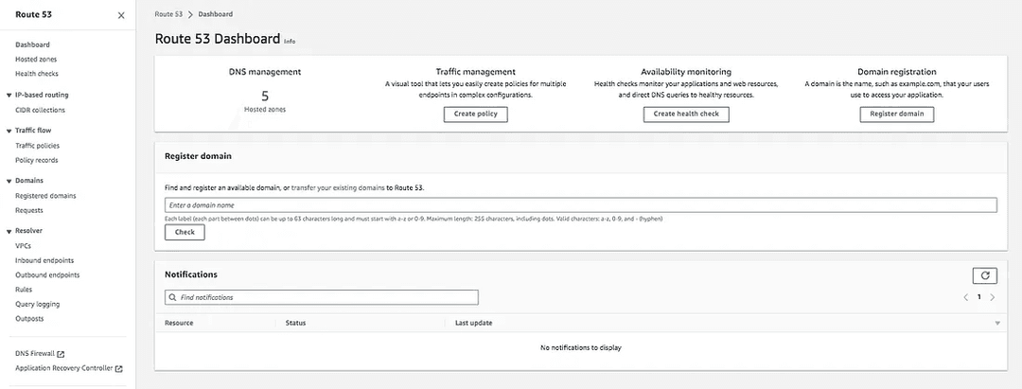Click the Route 53 breadcrumb link
This screenshot has width=1022, height=389.
coord(168,13)
